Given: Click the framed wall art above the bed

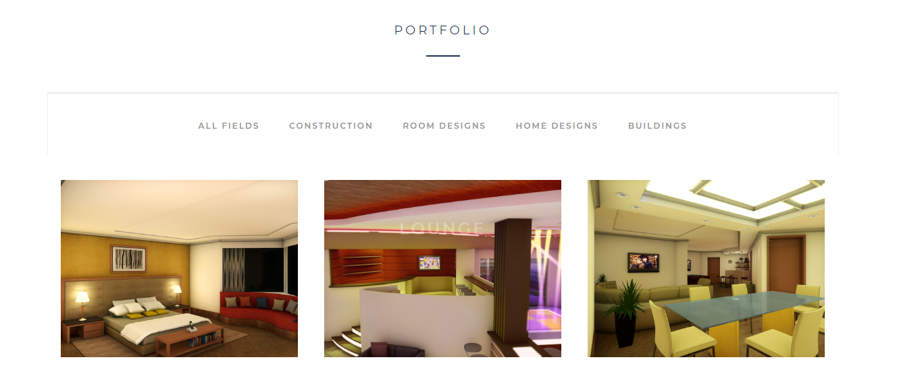Looking at the screenshot, I should coord(128,259).
